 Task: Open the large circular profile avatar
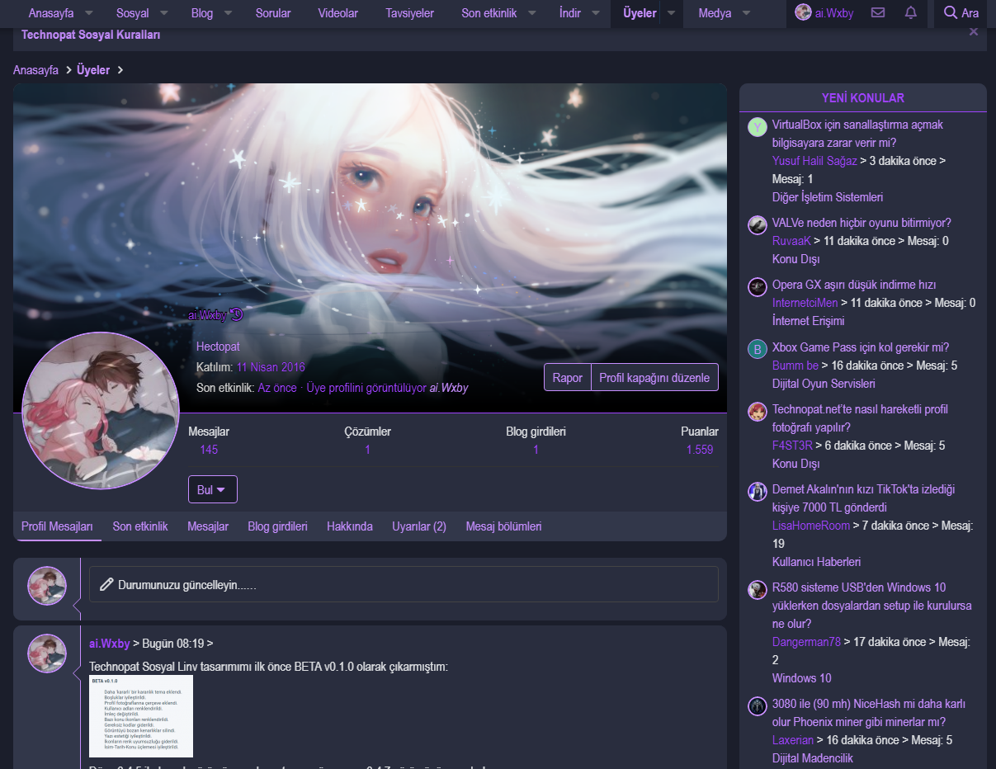pos(101,410)
